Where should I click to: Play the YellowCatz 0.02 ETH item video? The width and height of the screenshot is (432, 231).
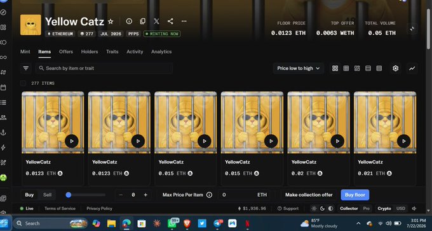point(337,141)
